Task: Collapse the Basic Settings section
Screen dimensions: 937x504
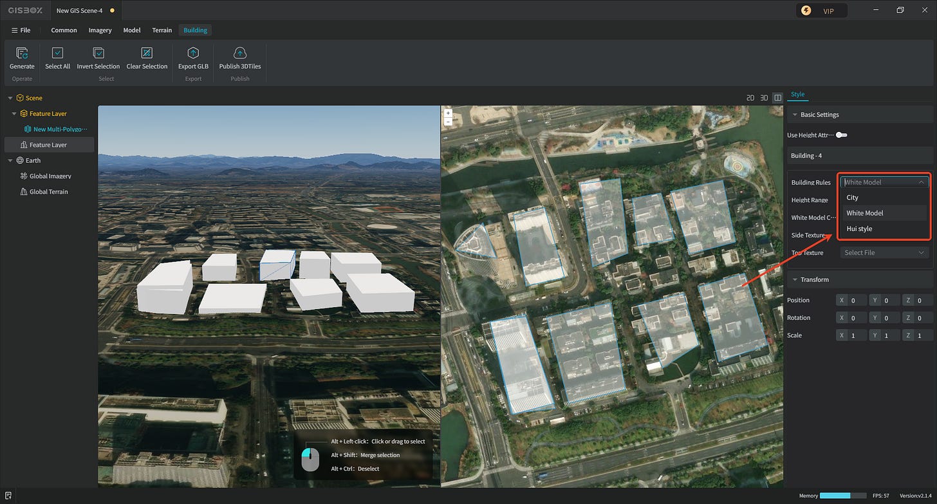Action: point(795,115)
